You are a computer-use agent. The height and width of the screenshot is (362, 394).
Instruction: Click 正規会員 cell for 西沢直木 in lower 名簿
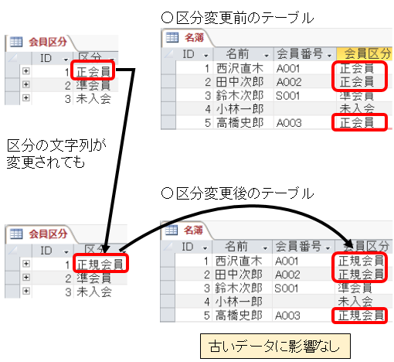pyautogui.click(x=361, y=261)
